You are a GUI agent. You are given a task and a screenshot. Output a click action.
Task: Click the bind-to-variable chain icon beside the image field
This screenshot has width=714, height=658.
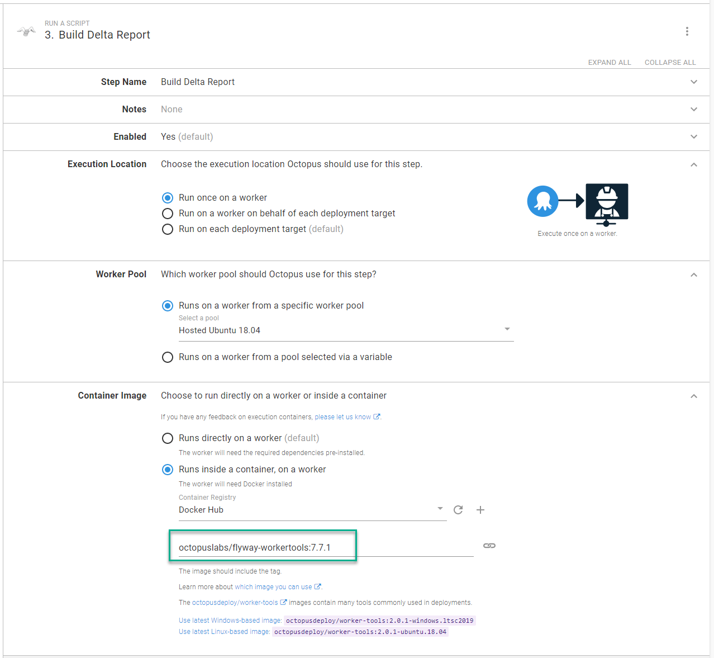(x=489, y=545)
